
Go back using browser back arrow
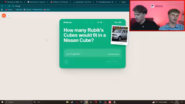(x=2, y=6)
